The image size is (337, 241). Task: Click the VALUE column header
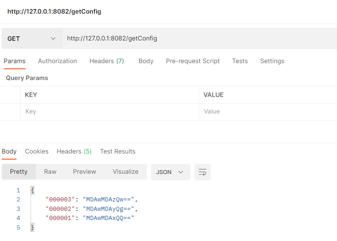pyautogui.click(x=213, y=95)
